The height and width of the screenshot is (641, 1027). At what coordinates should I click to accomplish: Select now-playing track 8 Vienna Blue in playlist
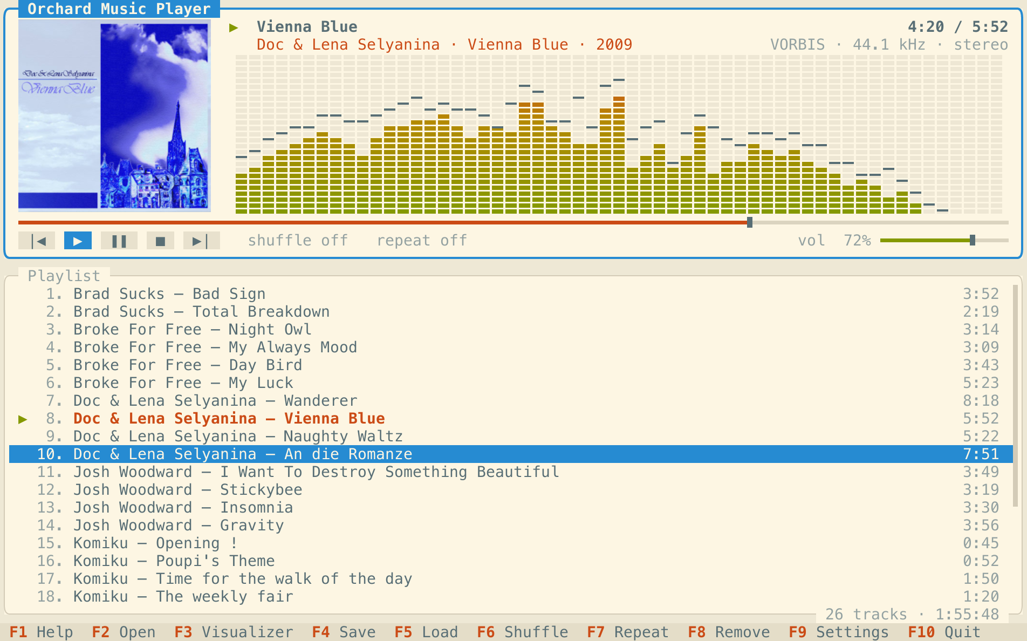[511, 419]
